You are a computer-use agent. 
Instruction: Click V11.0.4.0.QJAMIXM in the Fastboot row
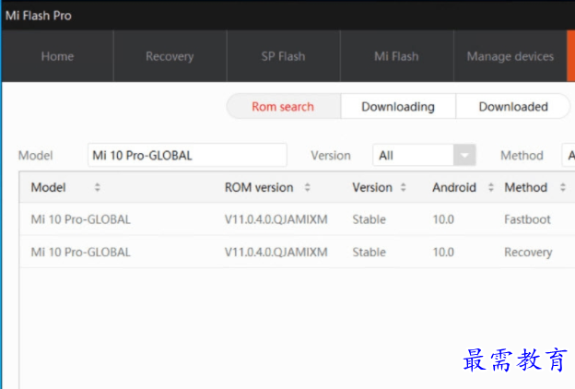pos(276,219)
